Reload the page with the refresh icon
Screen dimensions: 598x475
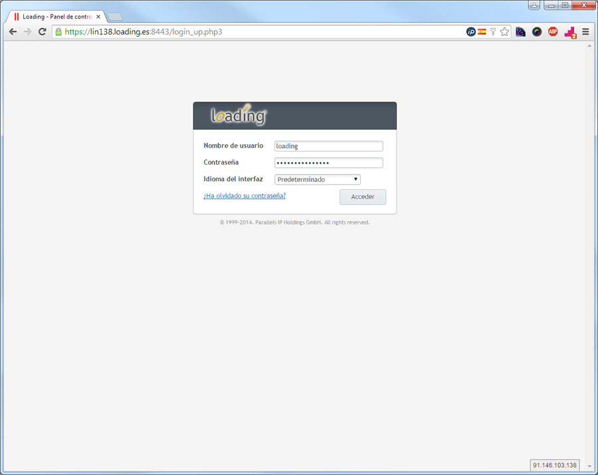coord(43,32)
